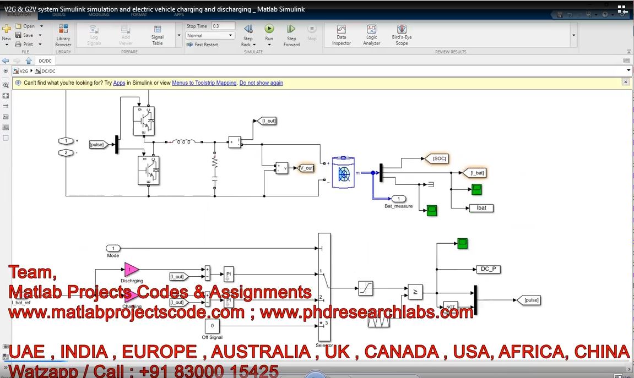Switch to the Format ribbon tab

pyautogui.click(x=139, y=14)
